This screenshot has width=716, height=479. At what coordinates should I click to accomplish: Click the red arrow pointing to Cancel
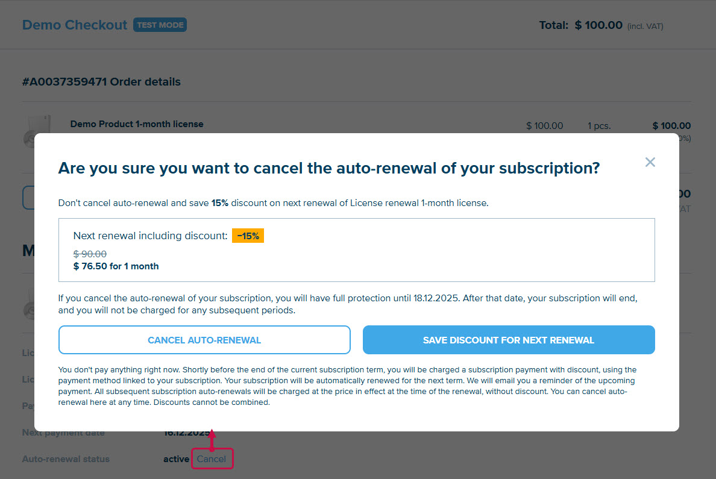coord(212,440)
